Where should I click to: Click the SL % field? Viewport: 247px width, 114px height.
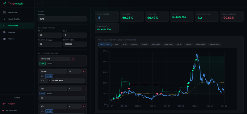(75, 35)
